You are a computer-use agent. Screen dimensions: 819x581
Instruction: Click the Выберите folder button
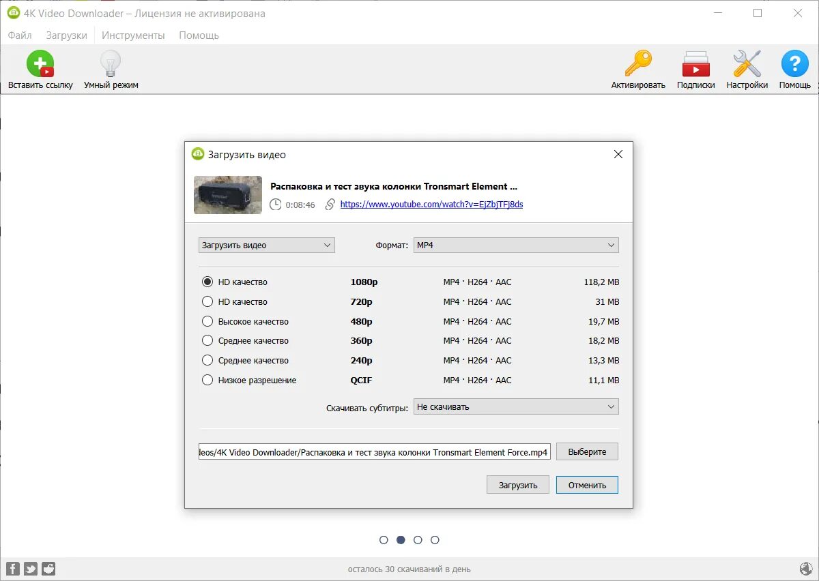(x=587, y=451)
